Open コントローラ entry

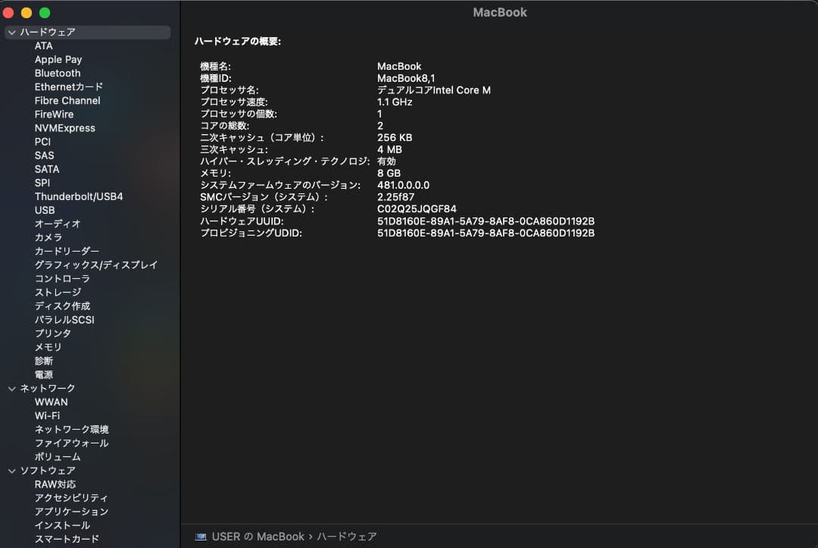tap(63, 279)
